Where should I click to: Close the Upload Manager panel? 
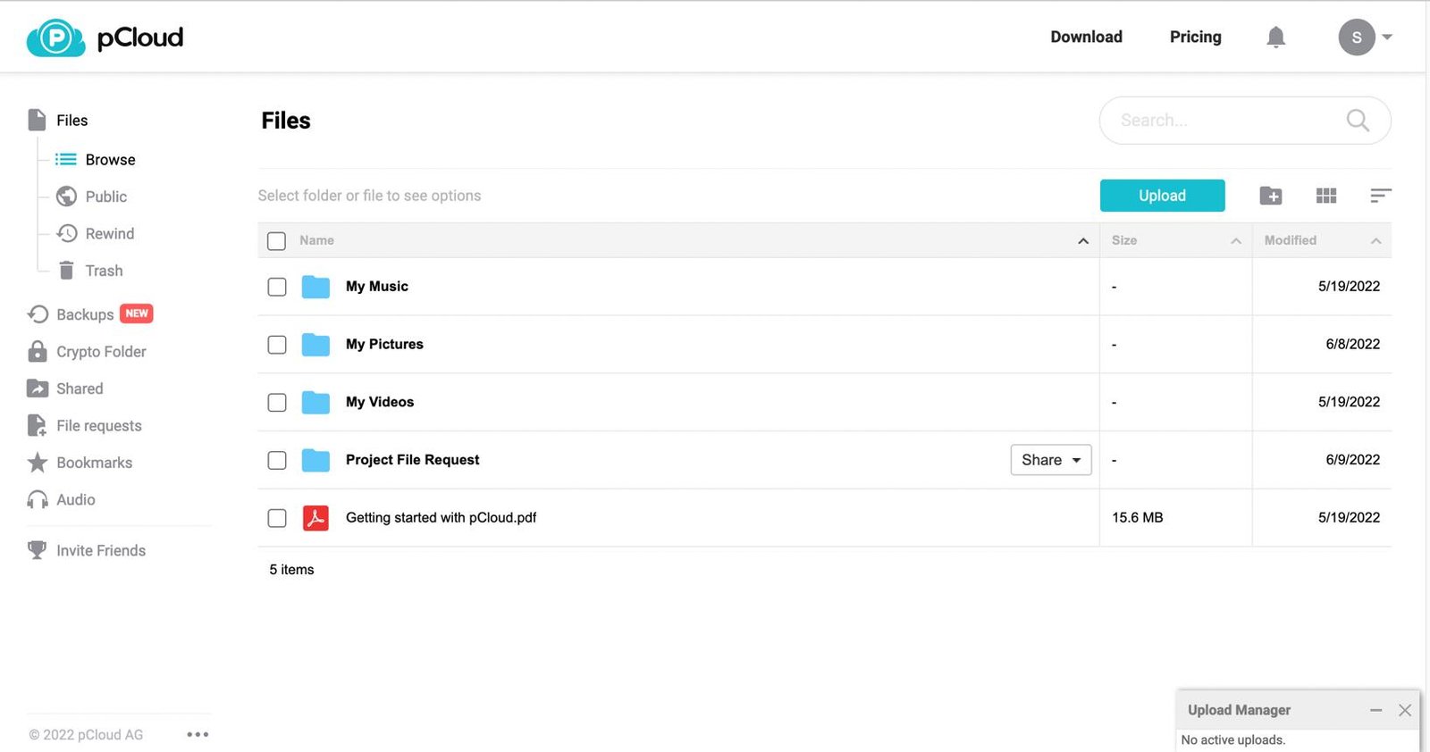coord(1405,710)
